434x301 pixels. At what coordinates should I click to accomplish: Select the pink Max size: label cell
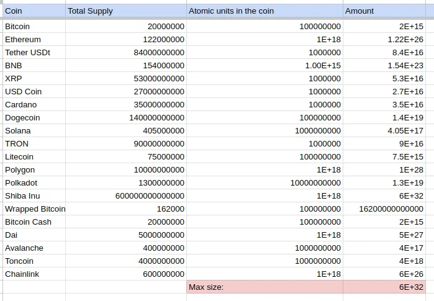pos(264,287)
